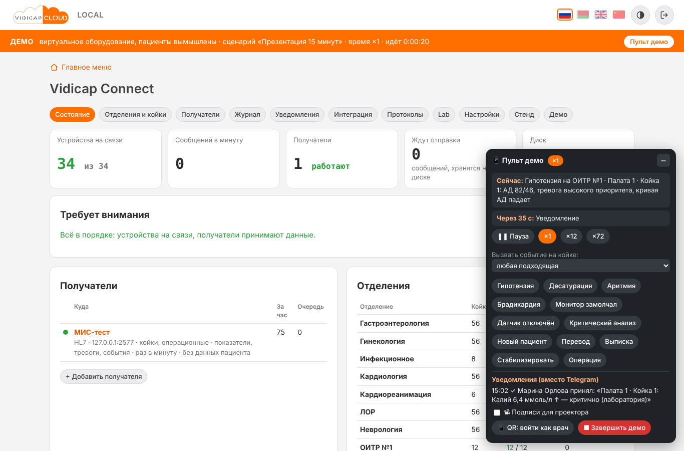Image resolution: width=684 pixels, height=451 pixels.
Task: Select the Belarusian flag language
Action: pos(583,15)
